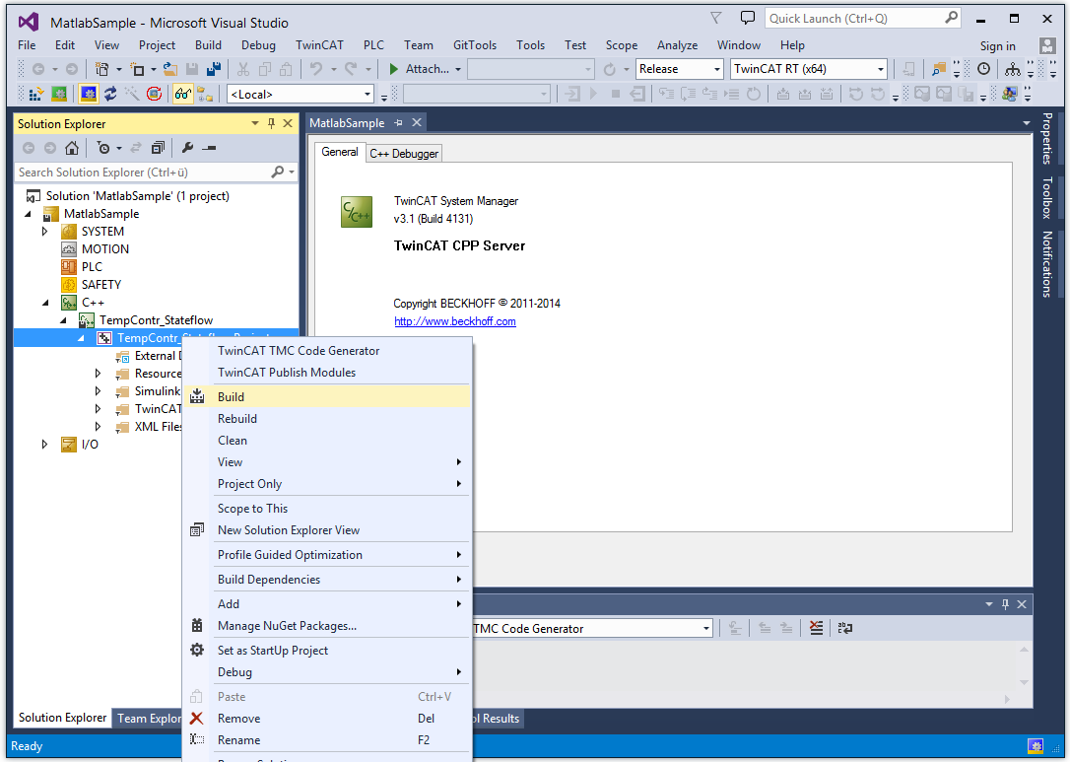Select the SAFETY tree item
Screen dimensions: 1070x762
click(x=101, y=285)
